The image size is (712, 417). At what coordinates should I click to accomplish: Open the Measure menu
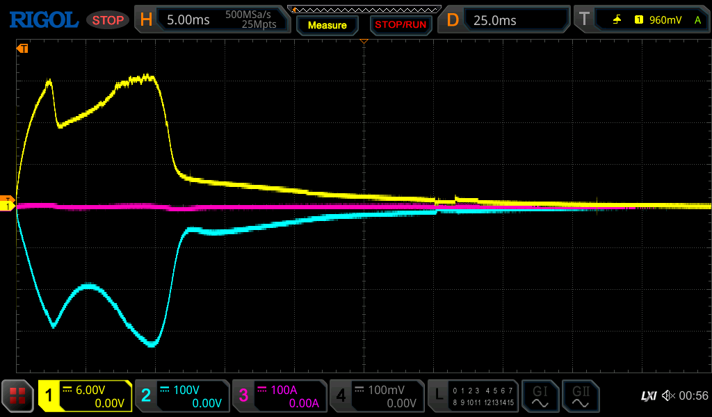(x=327, y=25)
